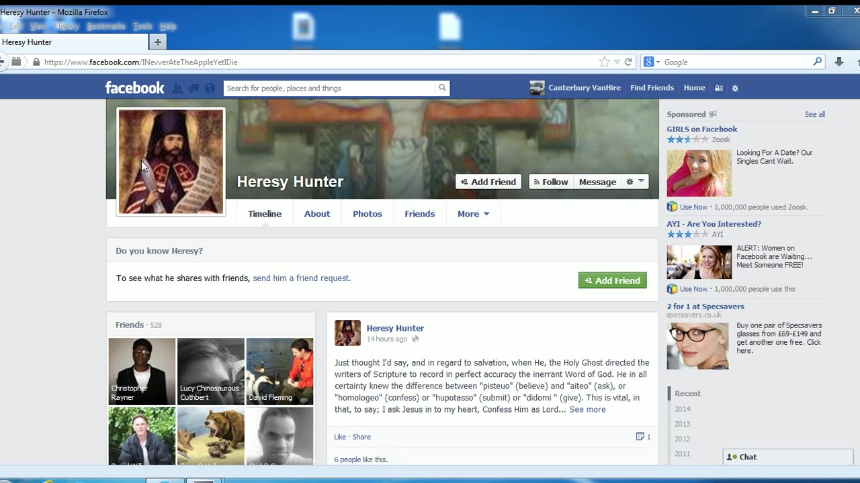This screenshot has height=483, width=860.
Task: Open Firefox History menu
Action: tap(67, 26)
